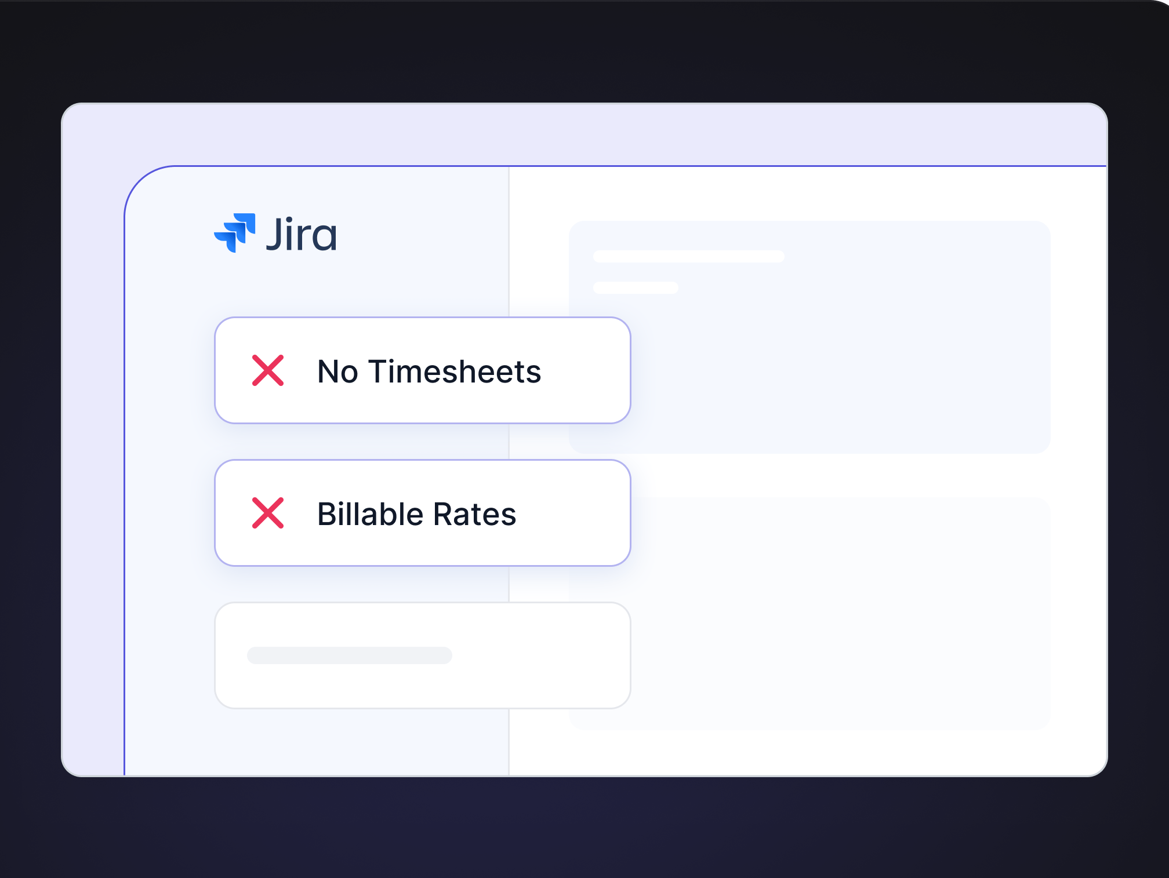Screen dimensions: 1169x878
Task: Select the Billable Rates label text
Action: [416, 514]
